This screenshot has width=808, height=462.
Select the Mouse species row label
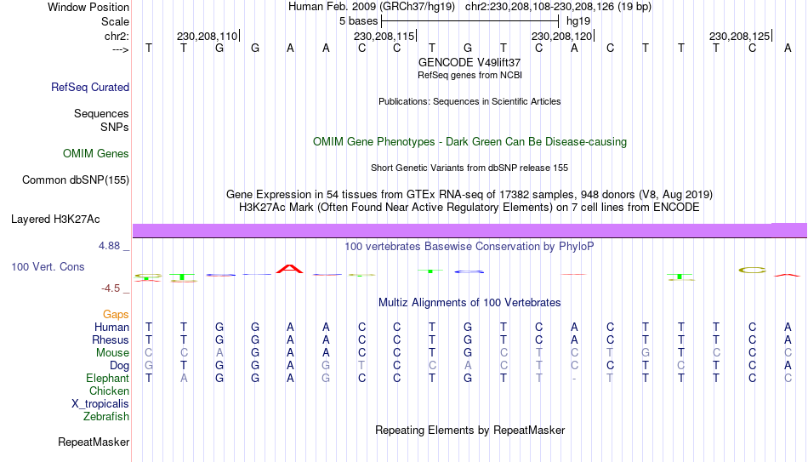112,353
